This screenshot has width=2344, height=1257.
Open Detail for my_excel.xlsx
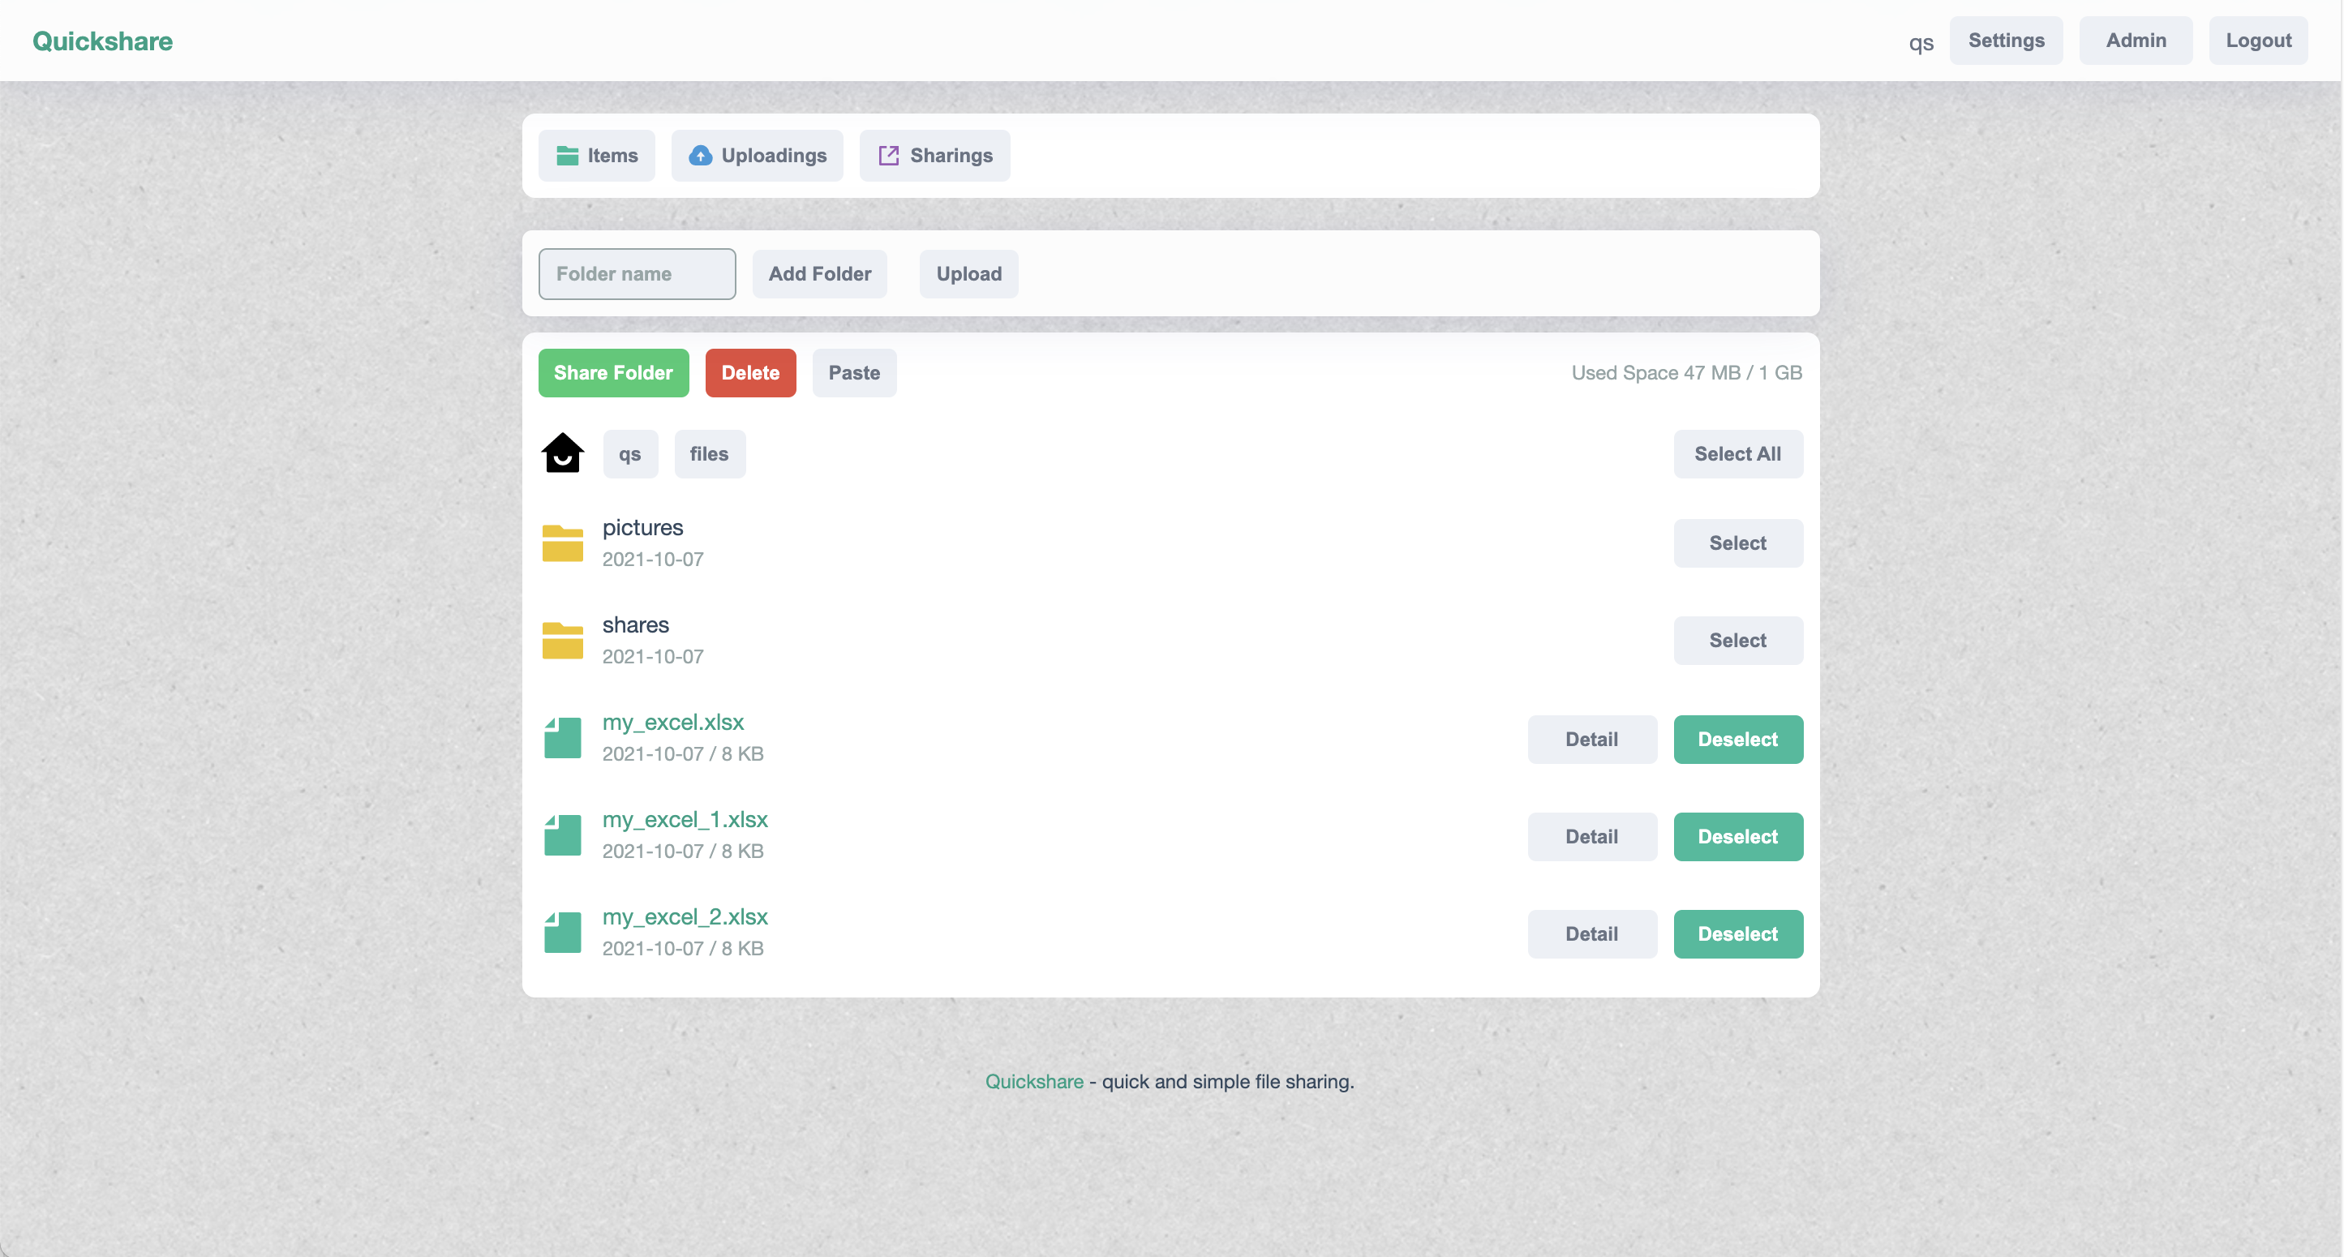tap(1592, 740)
